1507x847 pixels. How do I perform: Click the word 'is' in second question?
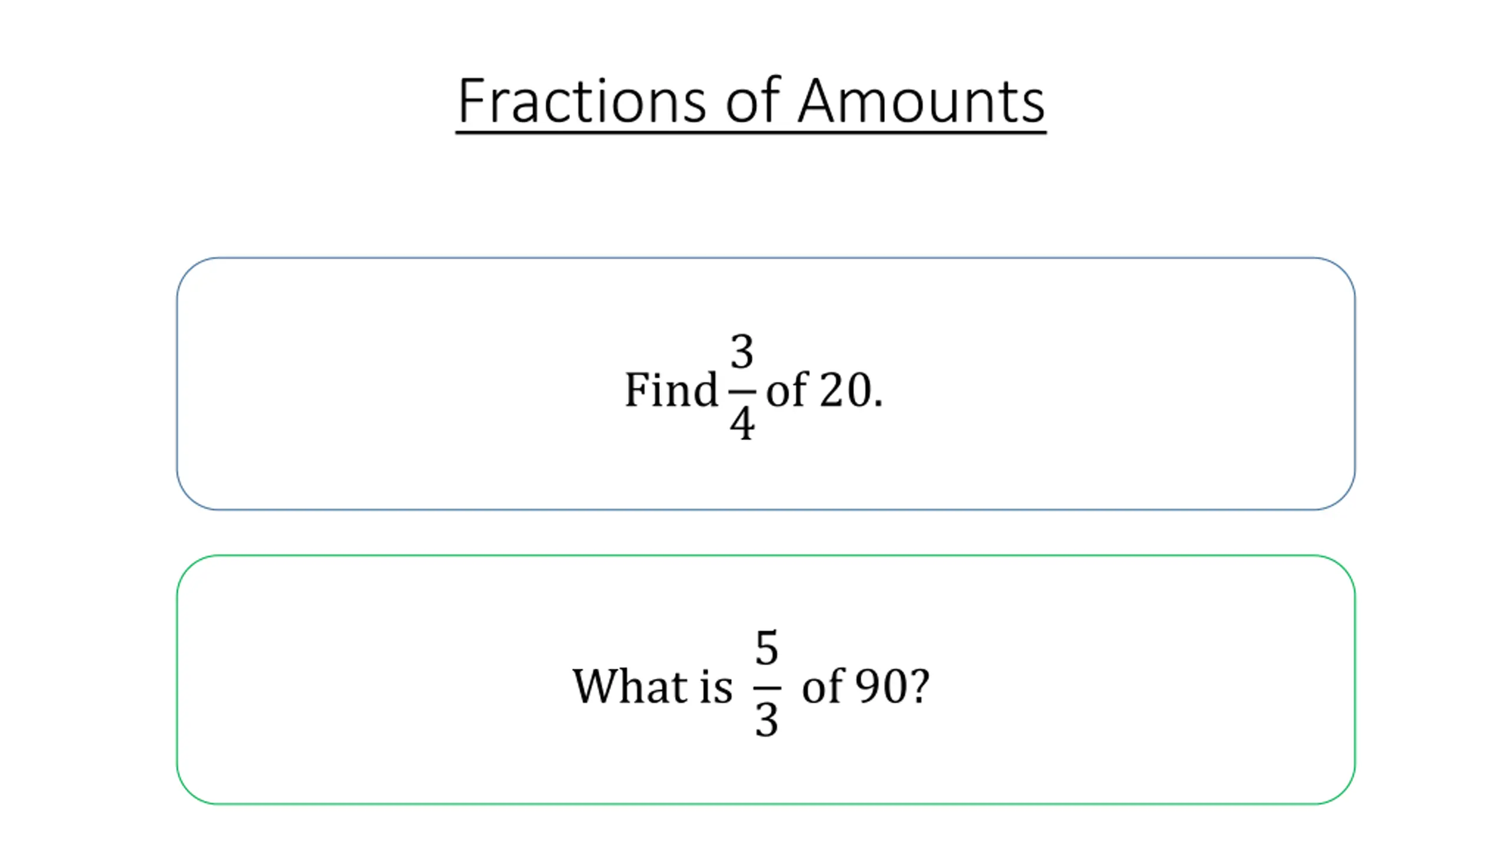click(x=716, y=686)
